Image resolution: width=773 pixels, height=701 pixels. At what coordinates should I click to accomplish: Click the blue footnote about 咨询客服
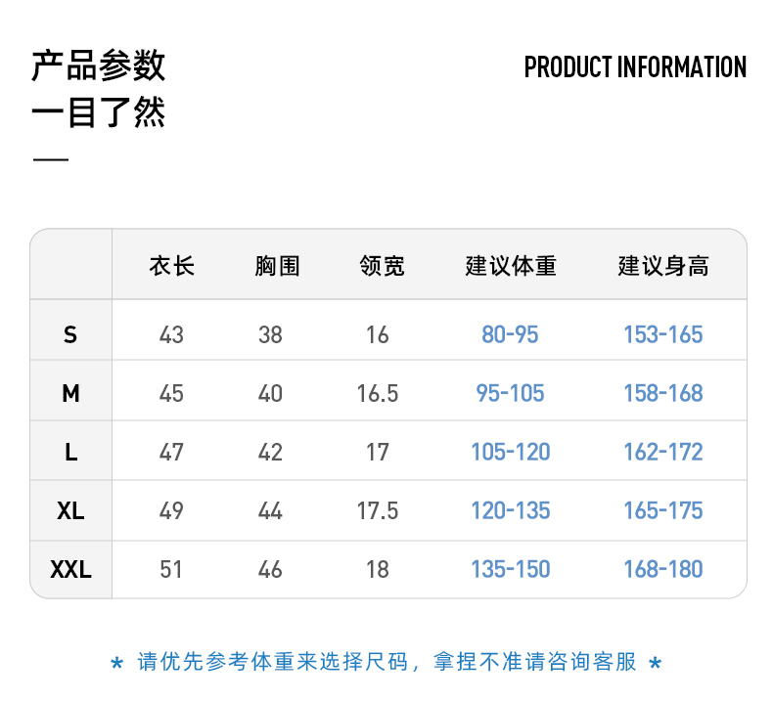click(x=386, y=663)
